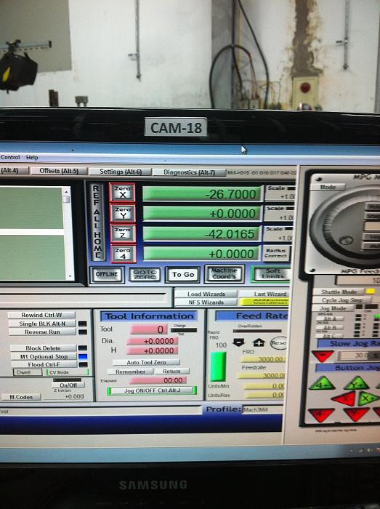
Task: Jog with red X- triangle button
Action: coord(344,398)
